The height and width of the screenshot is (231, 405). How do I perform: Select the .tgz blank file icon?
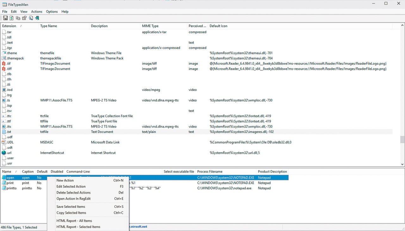click(4, 48)
